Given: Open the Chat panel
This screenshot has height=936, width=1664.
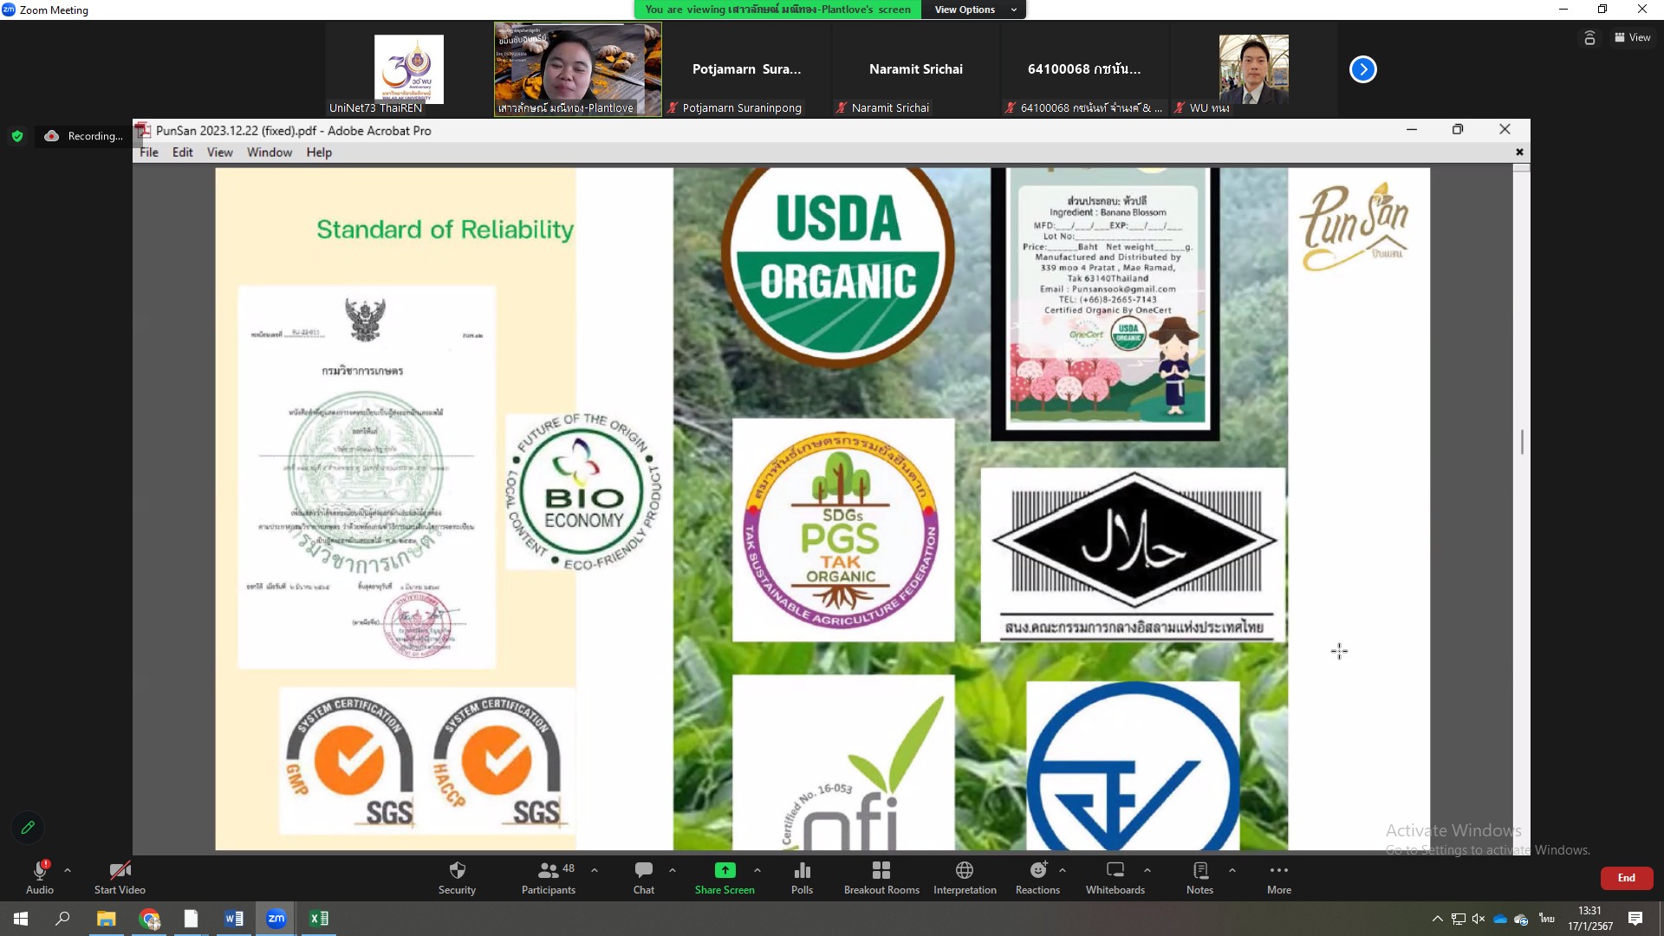Looking at the screenshot, I should [x=643, y=871].
